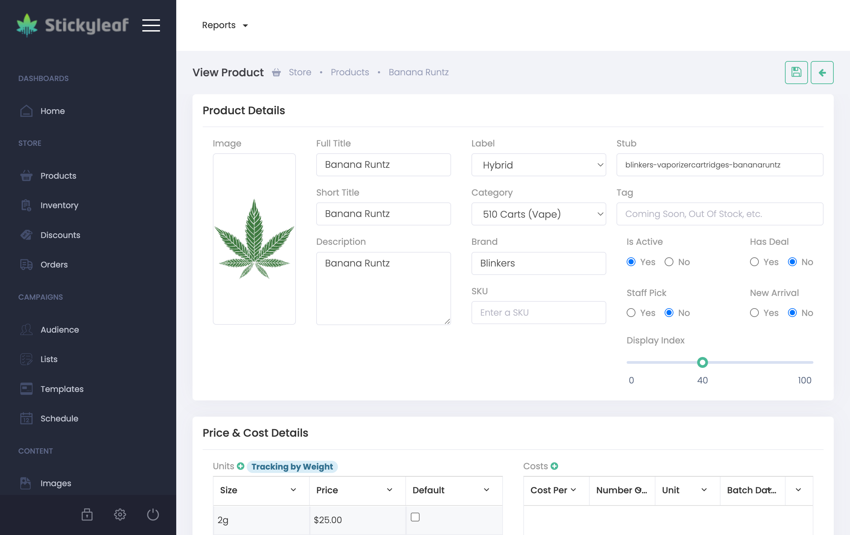Open the Label dropdown showing Hybrid

(538, 165)
